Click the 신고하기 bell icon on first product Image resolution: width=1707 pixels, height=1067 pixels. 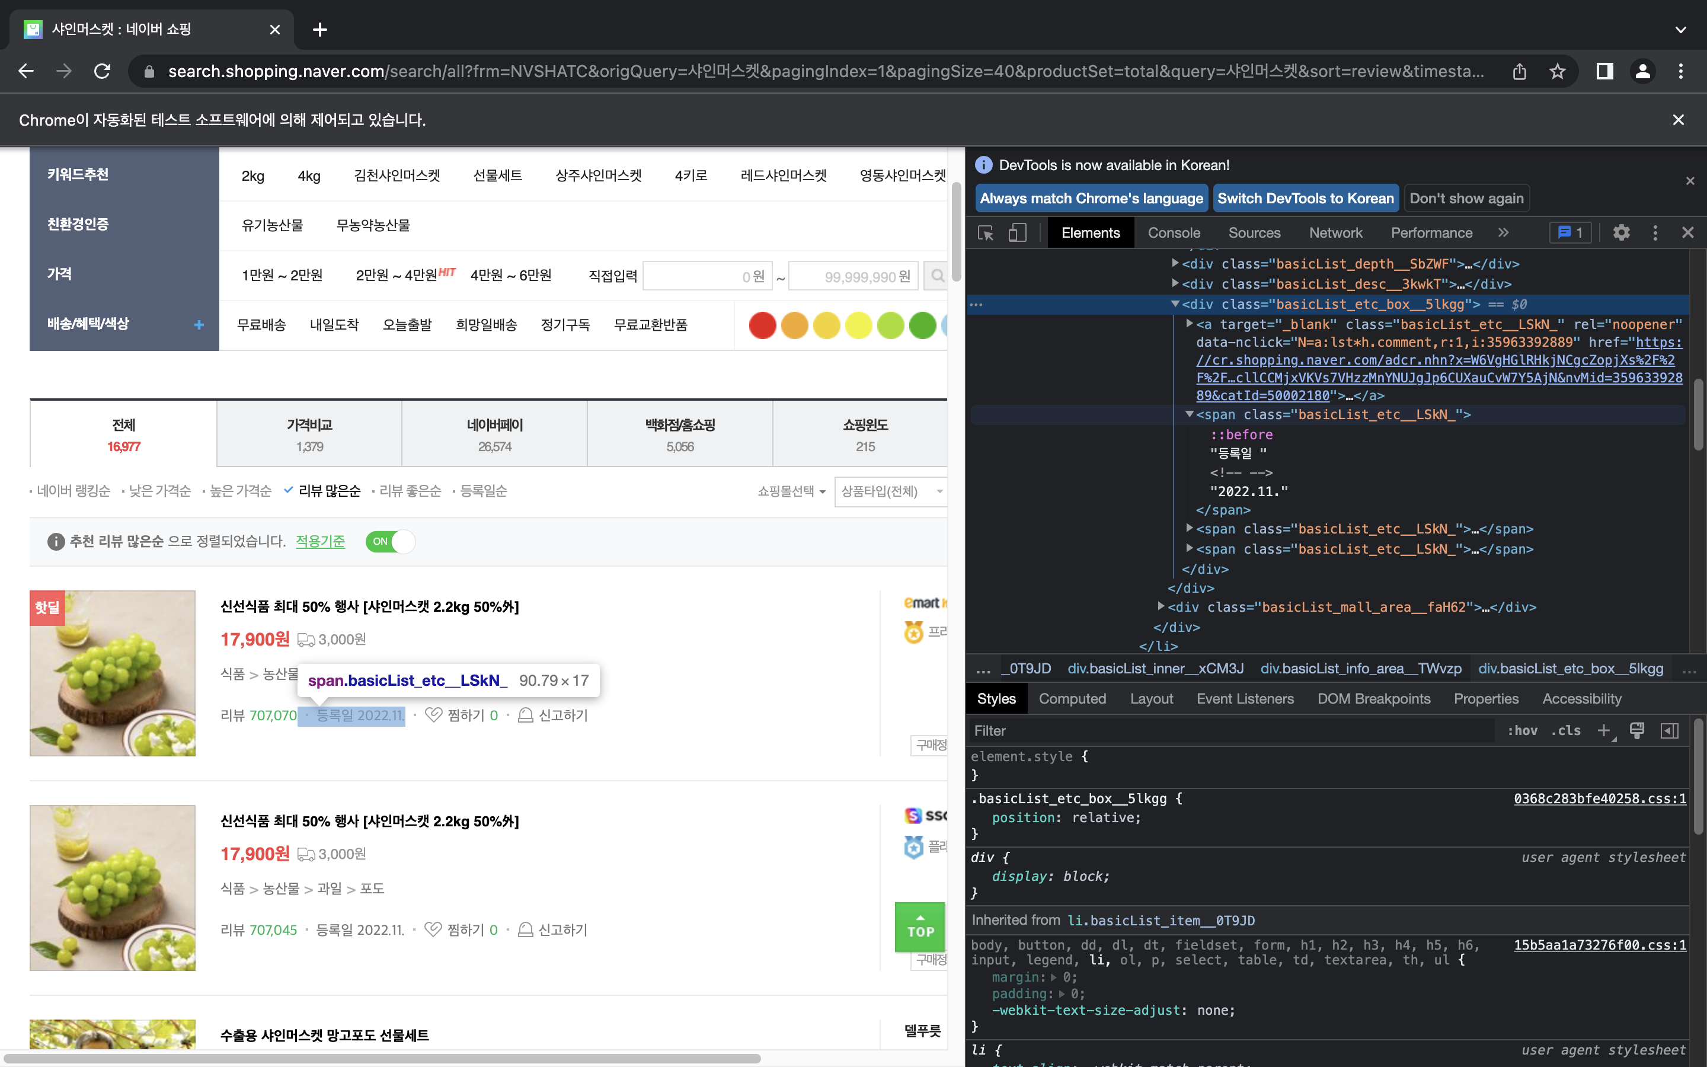tap(526, 715)
